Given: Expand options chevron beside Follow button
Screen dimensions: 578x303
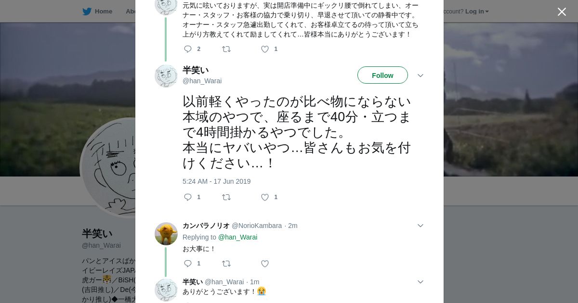Looking at the screenshot, I should point(420,76).
